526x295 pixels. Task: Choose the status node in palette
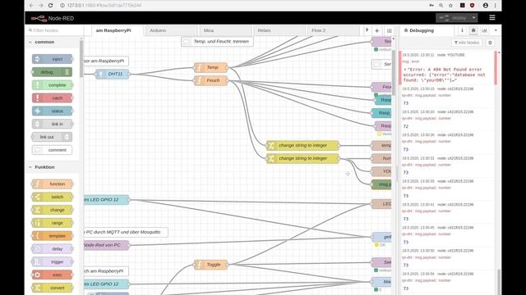point(52,111)
